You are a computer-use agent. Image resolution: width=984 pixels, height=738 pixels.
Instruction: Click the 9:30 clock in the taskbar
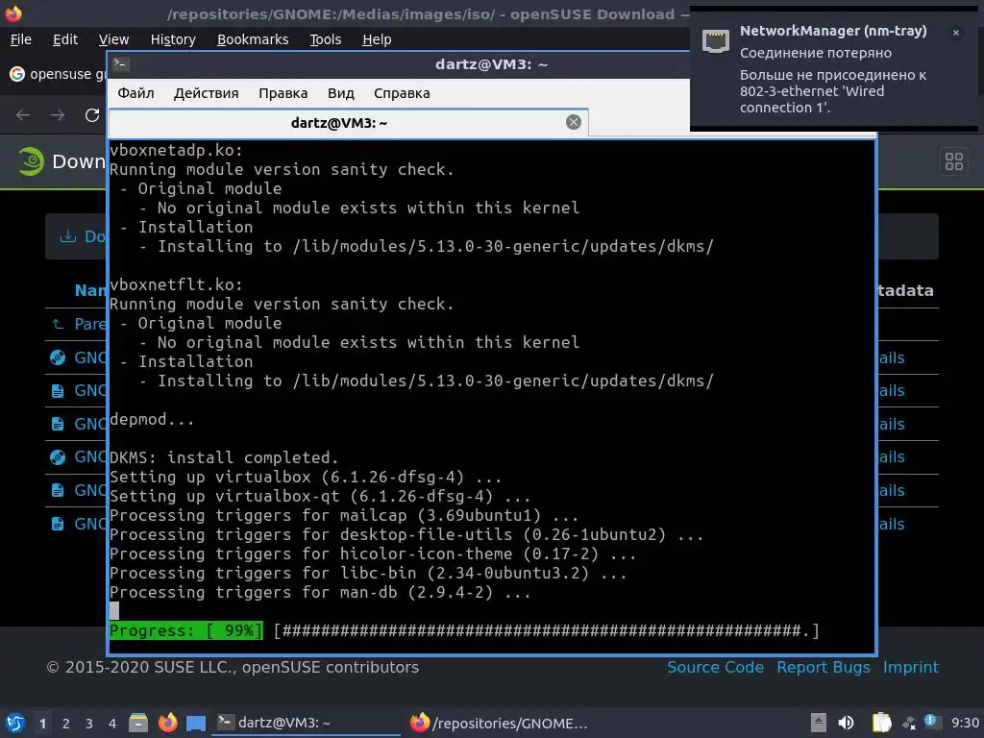point(965,723)
